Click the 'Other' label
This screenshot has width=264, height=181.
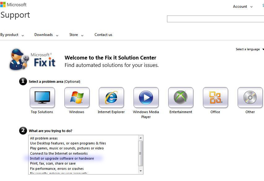pyautogui.click(x=250, y=112)
